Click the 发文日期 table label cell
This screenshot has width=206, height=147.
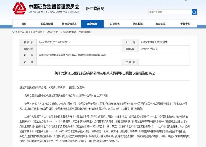point(130,49)
